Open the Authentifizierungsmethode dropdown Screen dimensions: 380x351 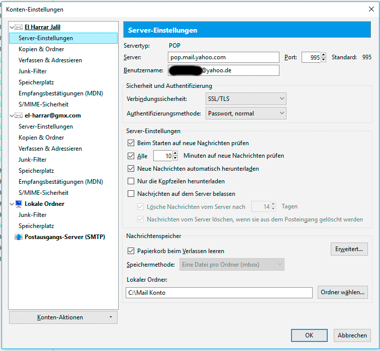click(x=246, y=113)
